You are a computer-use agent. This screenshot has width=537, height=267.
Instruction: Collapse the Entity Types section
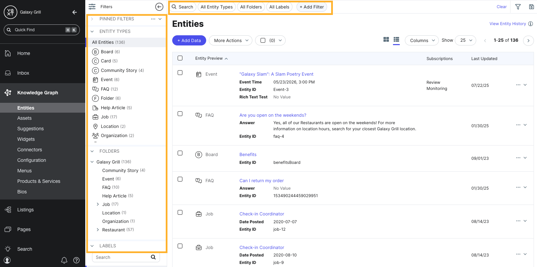92,32
